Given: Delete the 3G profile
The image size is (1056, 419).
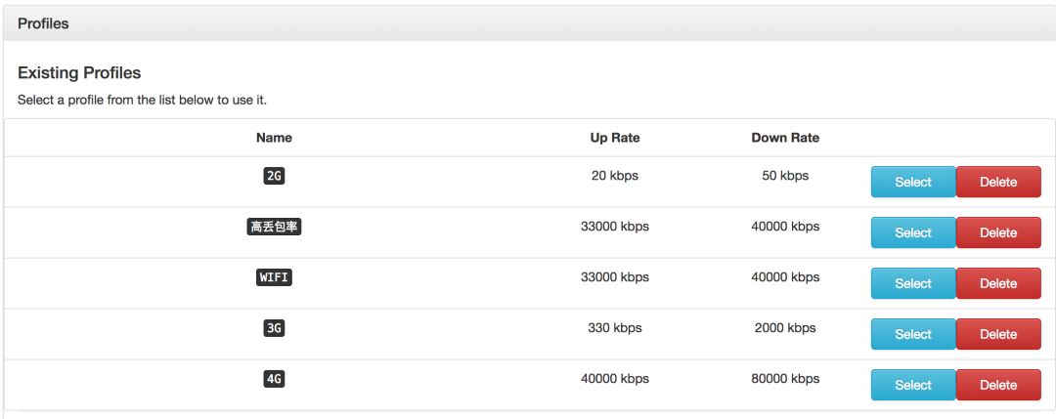Looking at the screenshot, I should (997, 334).
